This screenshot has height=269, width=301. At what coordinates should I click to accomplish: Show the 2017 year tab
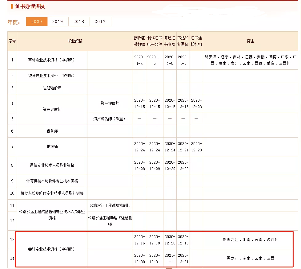100,21
